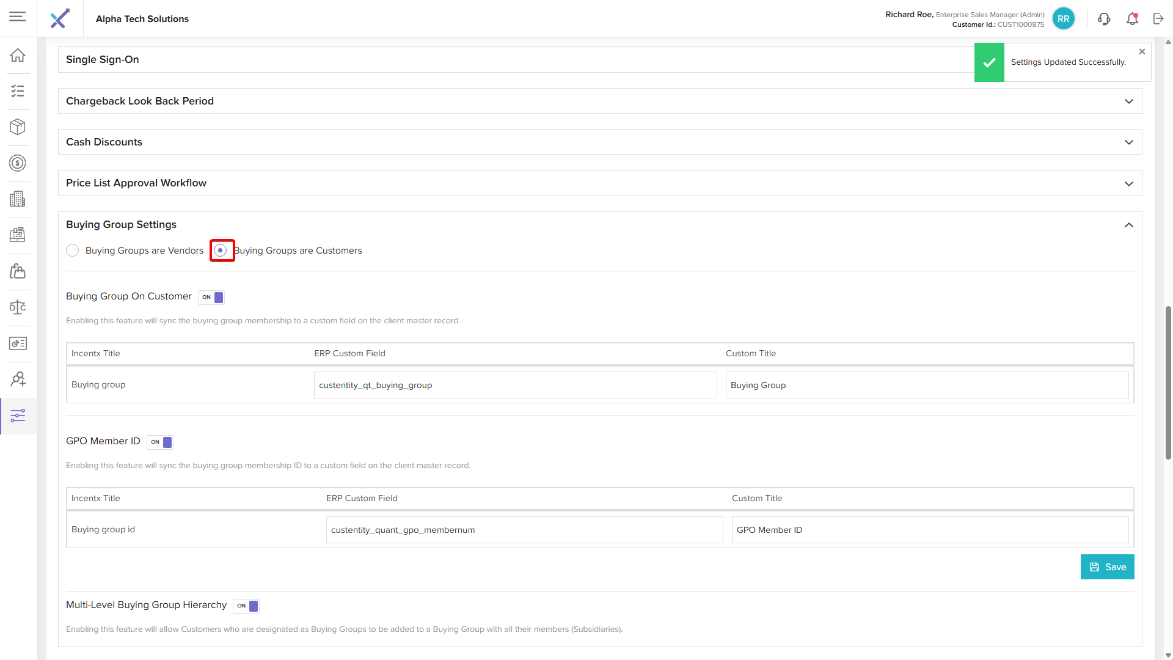Turn off GPO Member ID toggle
Image resolution: width=1173 pixels, height=660 pixels.
[x=161, y=442]
